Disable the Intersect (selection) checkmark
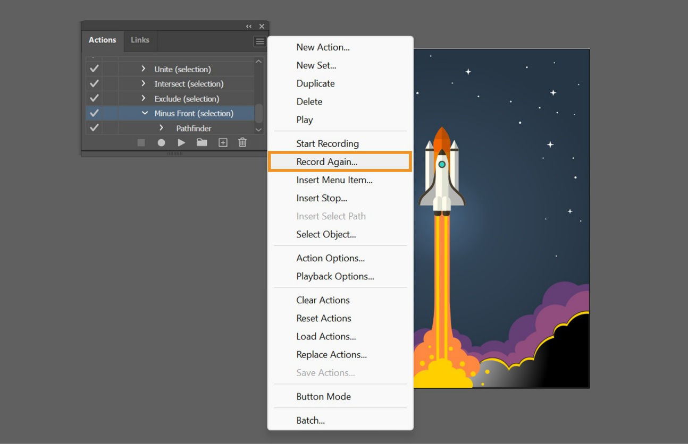Viewport: 688px width, 444px height. [94, 83]
